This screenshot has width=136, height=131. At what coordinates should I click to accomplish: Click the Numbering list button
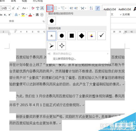[56, 8]
